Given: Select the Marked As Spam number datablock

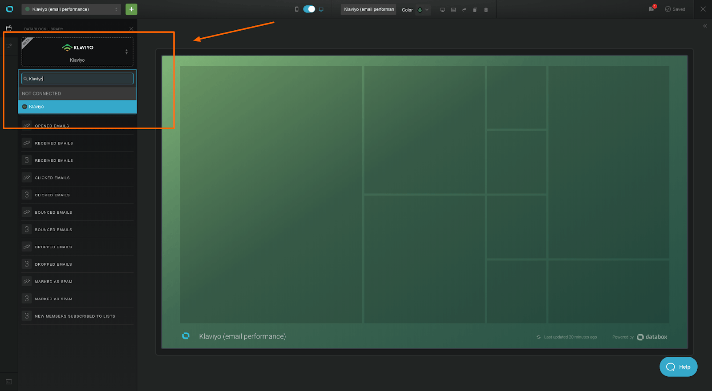Looking at the screenshot, I should pyautogui.click(x=77, y=299).
